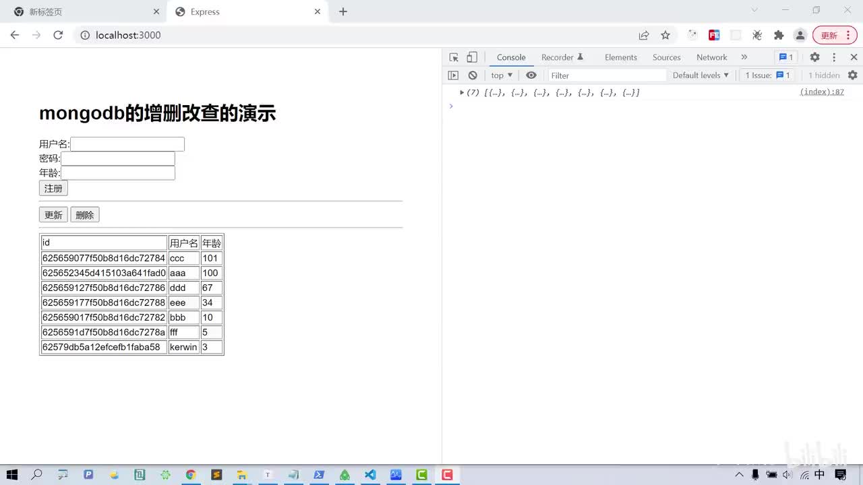This screenshot has height=485, width=863.
Task: Select the Console tab in DevTools
Action: click(511, 57)
